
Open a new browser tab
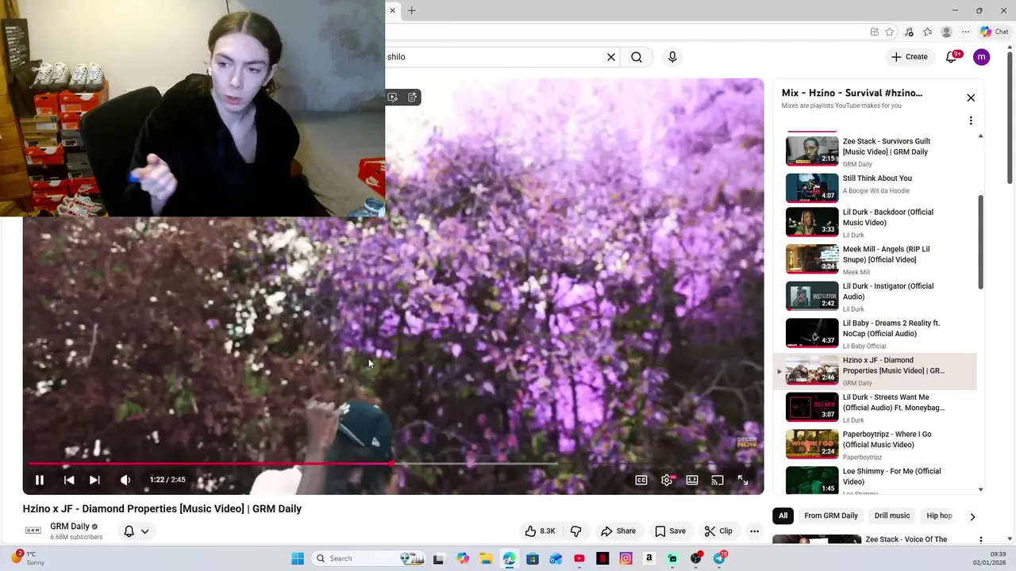[x=411, y=10]
